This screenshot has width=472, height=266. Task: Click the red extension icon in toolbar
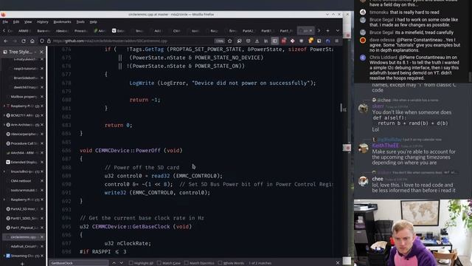click(283, 41)
